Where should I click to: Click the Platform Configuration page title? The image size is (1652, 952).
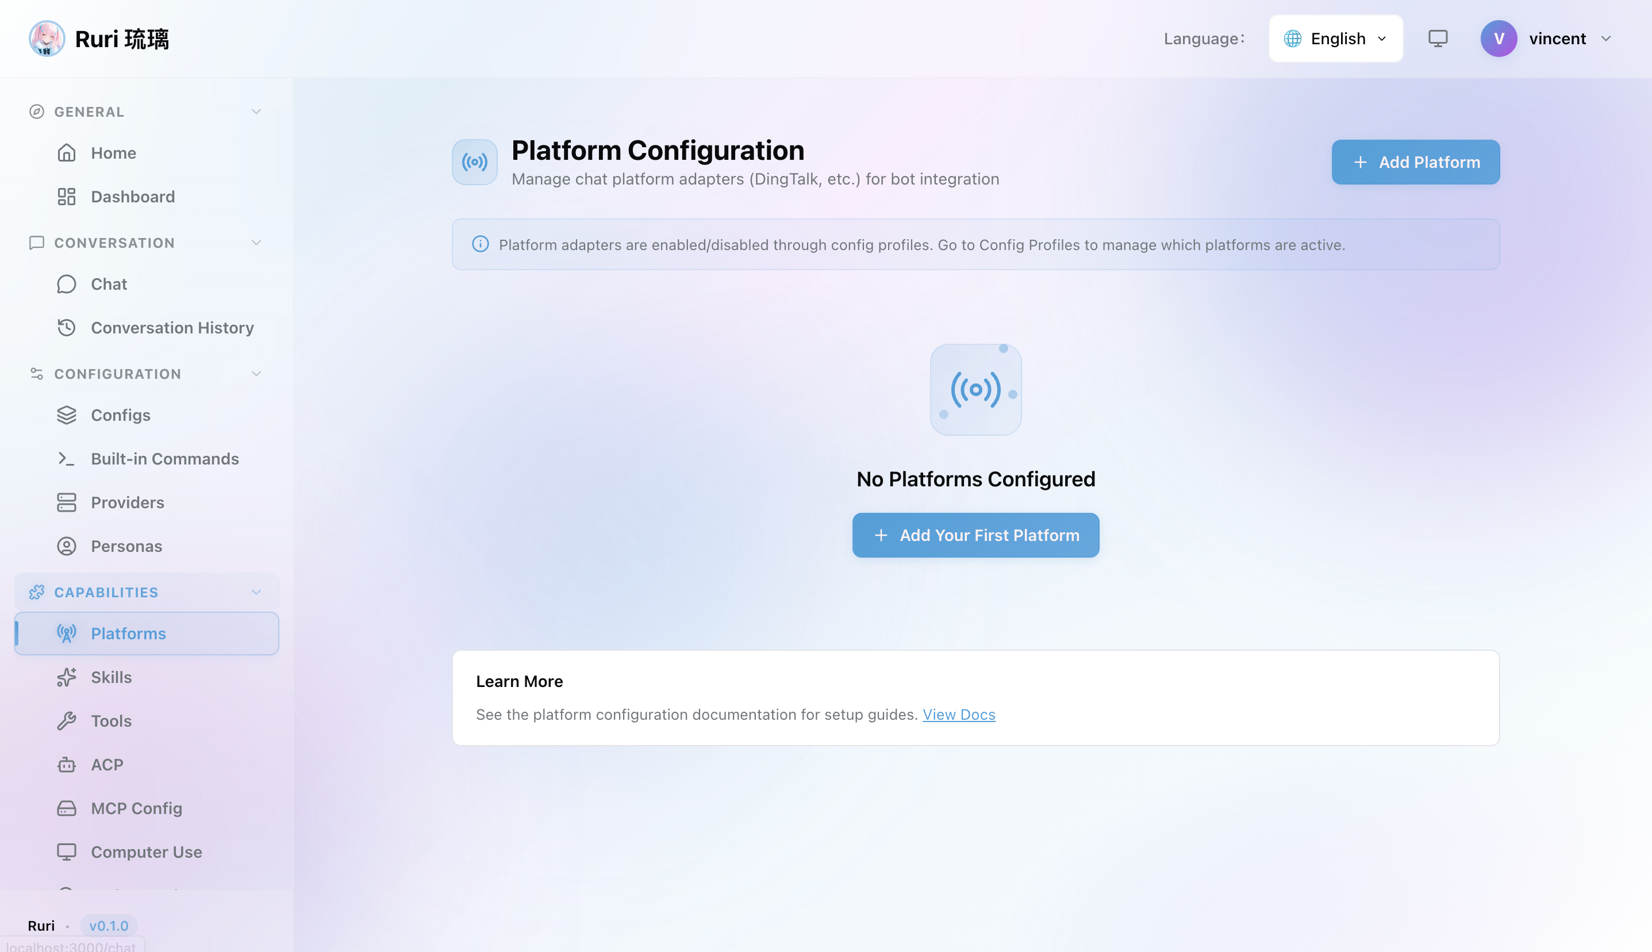pyautogui.click(x=658, y=151)
